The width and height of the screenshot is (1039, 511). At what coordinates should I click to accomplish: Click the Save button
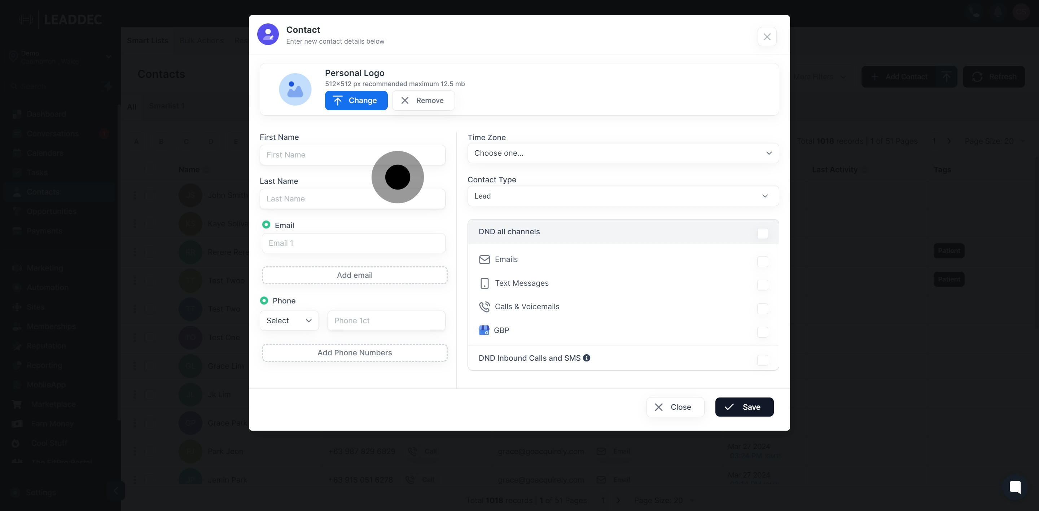coord(744,407)
